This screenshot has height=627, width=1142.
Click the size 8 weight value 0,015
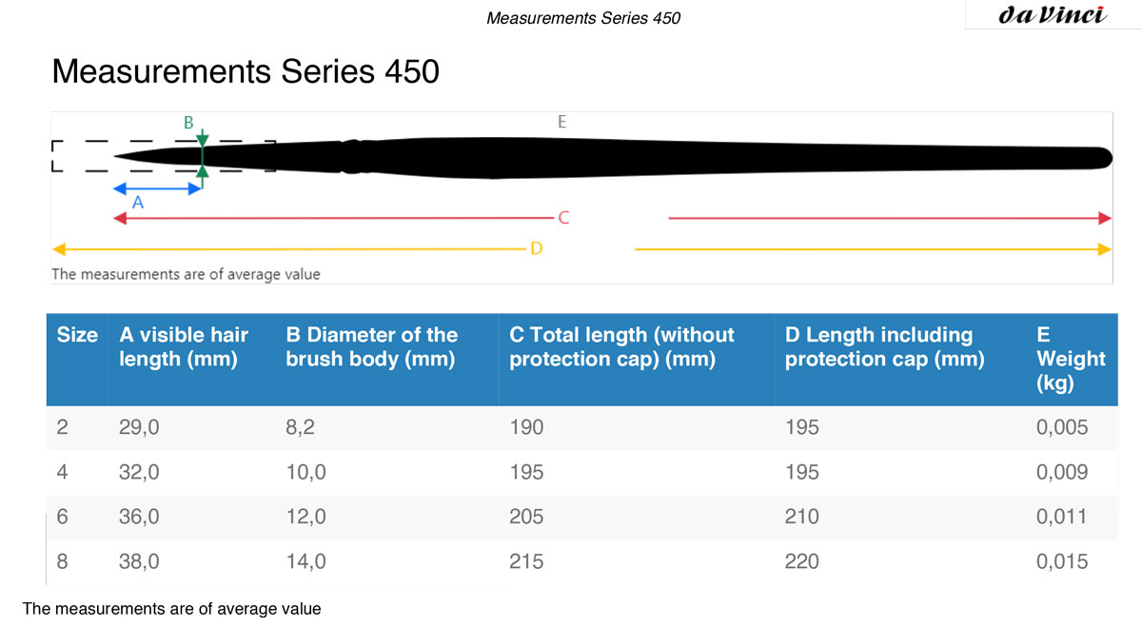tap(1062, 561)
